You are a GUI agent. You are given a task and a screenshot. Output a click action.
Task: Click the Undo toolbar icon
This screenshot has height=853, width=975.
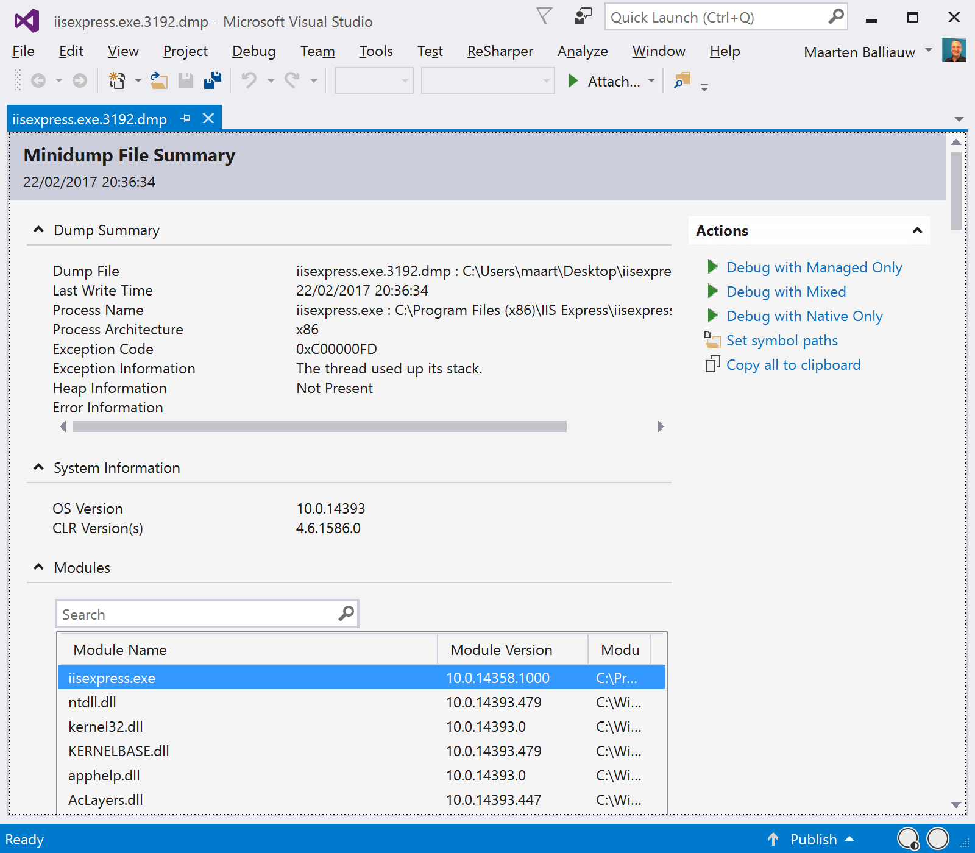(x=249, y=80)
